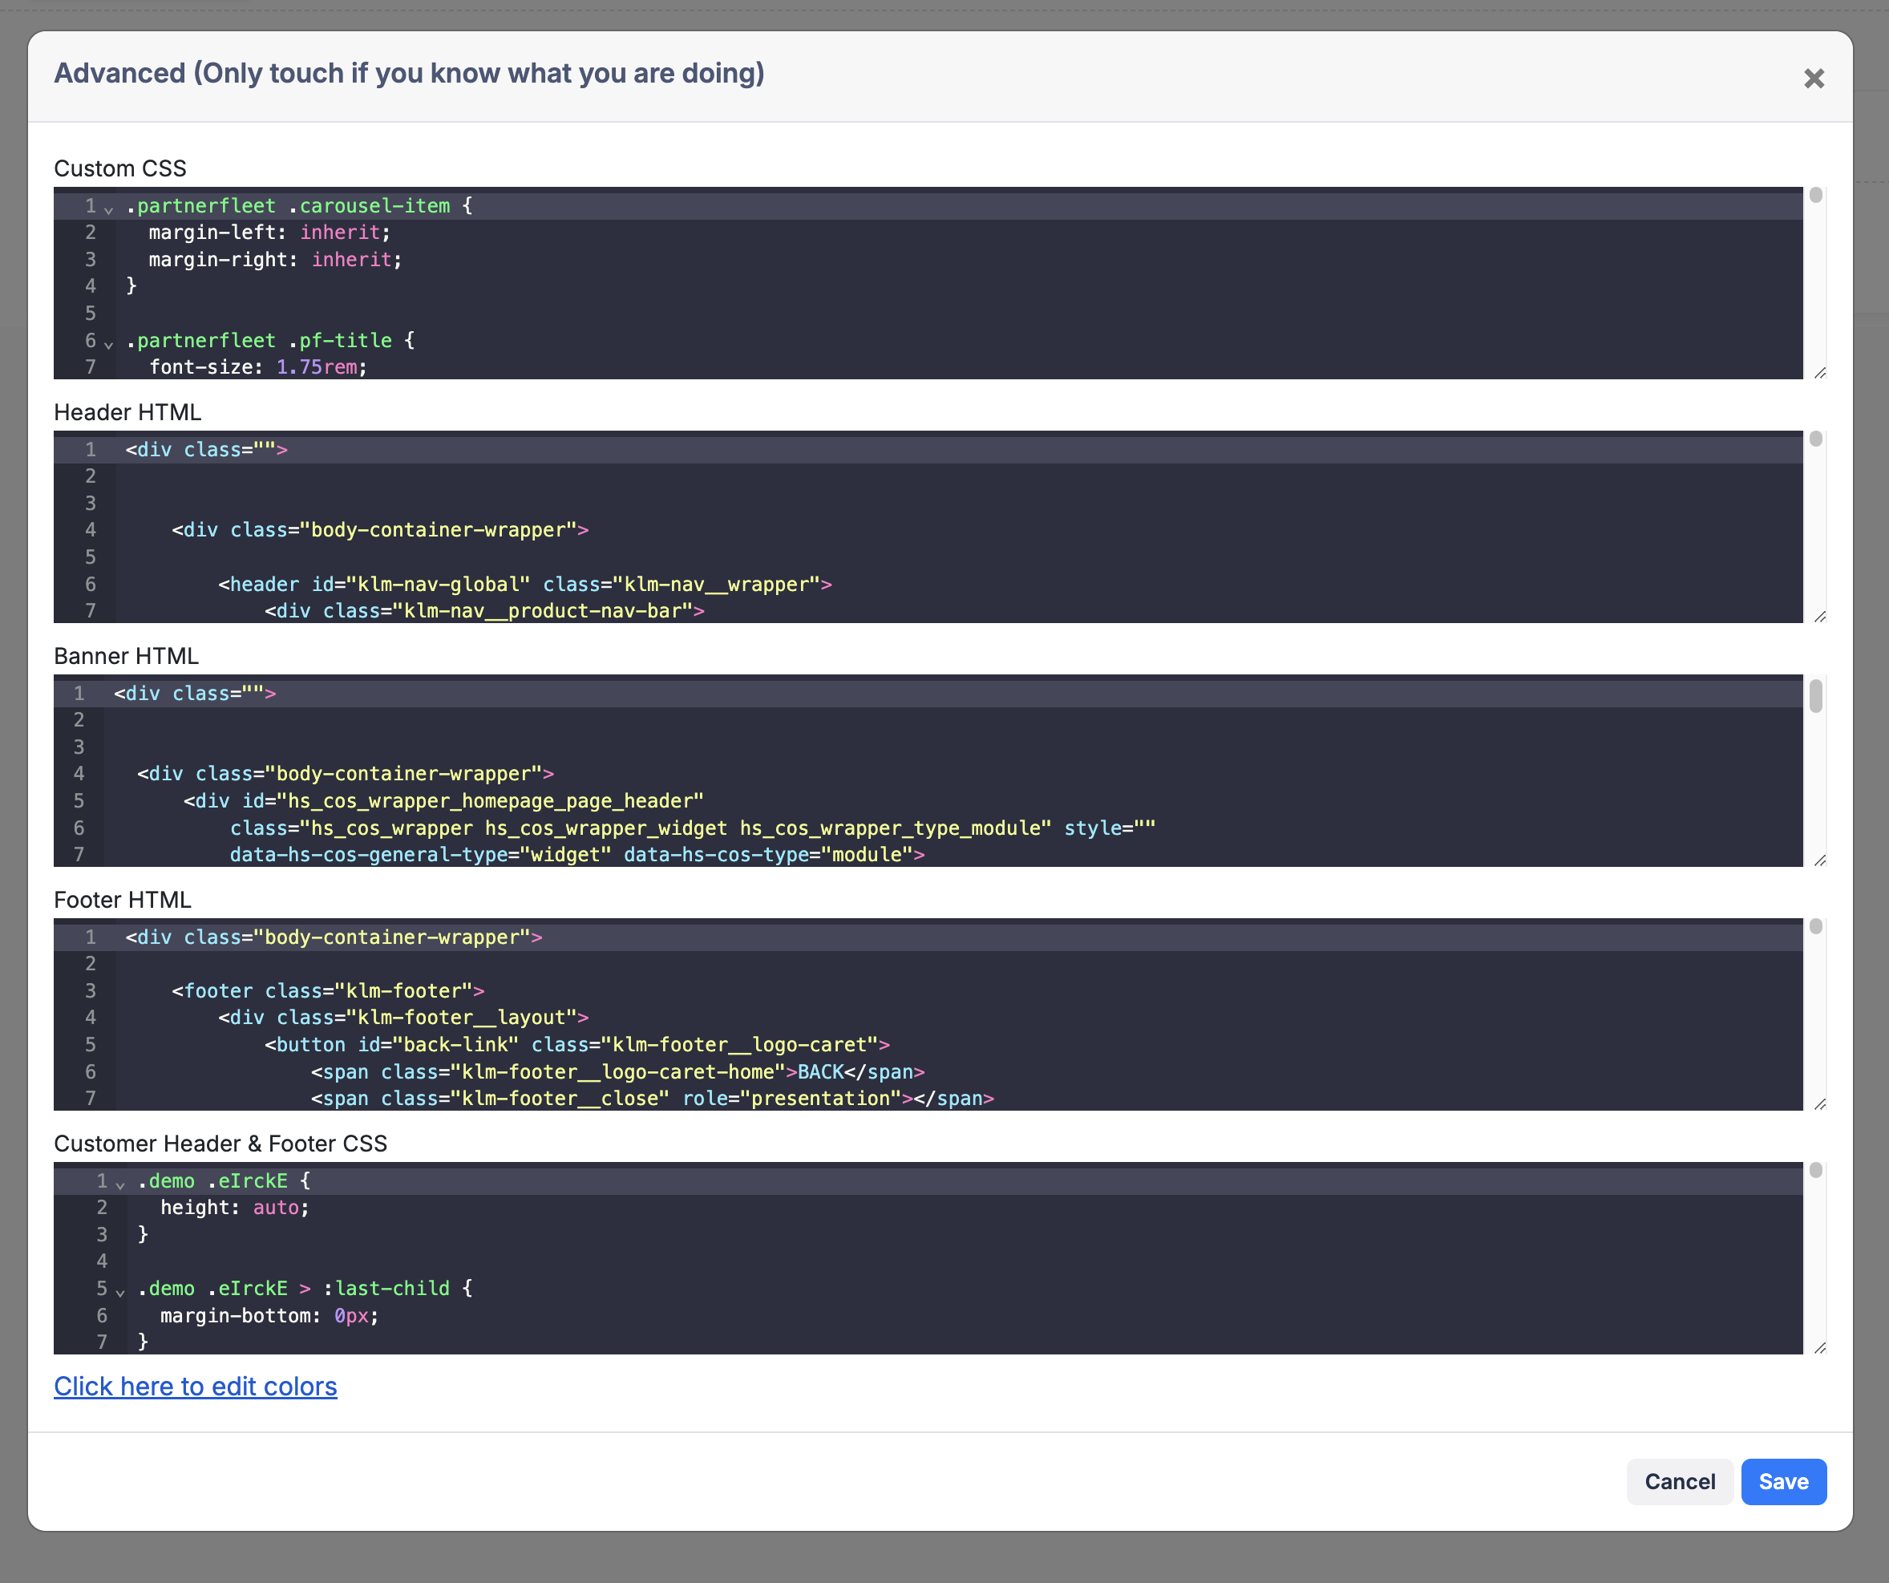The height and width of the screenshot is (1583, 1889).
Task: Collapse the .carousel-item rule fold arrow in Custom CSS
Action: [109, 209]
